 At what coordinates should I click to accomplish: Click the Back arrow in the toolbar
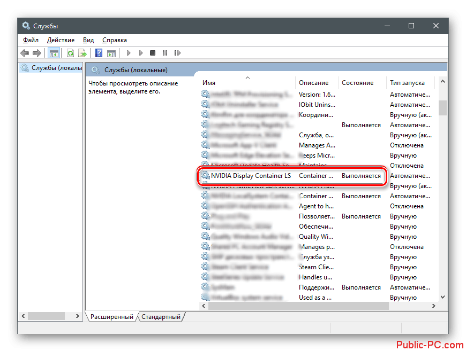[25, 53]
